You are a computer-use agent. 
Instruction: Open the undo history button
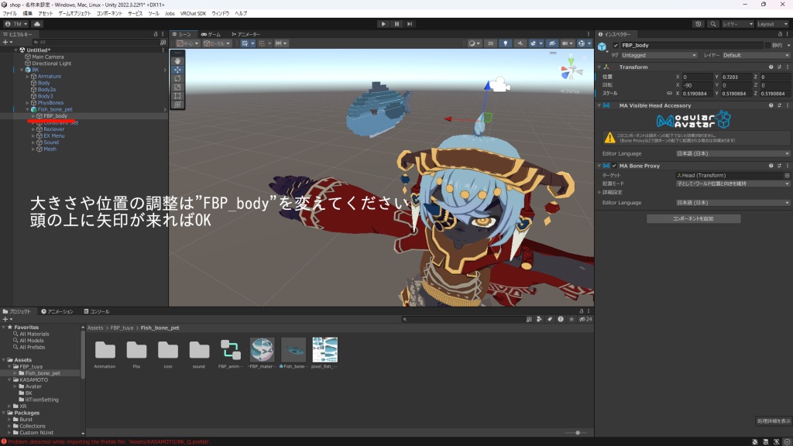[x=698, y=24]
